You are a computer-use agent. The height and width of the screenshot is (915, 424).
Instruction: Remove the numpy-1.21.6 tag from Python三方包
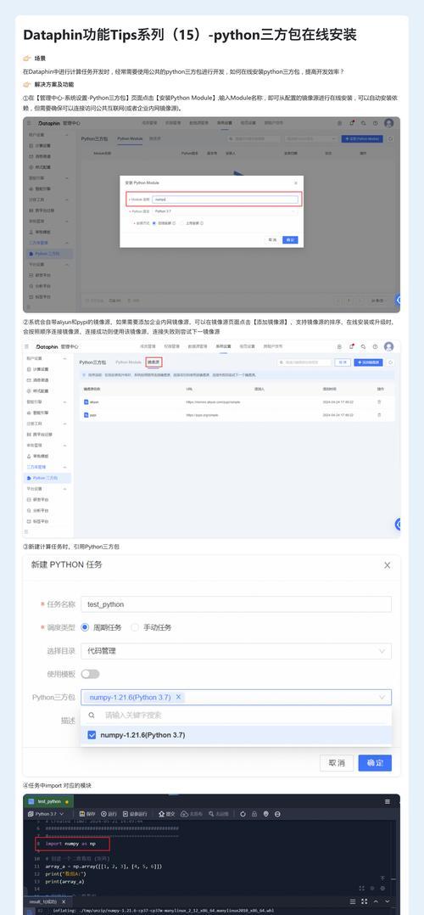[x=178, y=698]
